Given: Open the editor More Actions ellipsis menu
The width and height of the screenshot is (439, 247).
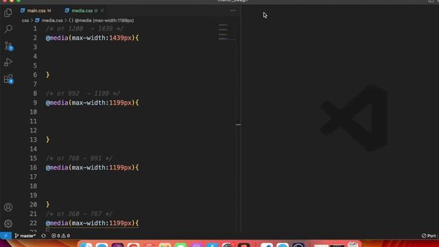Looking at the screenshot, I should click(233, 11).
